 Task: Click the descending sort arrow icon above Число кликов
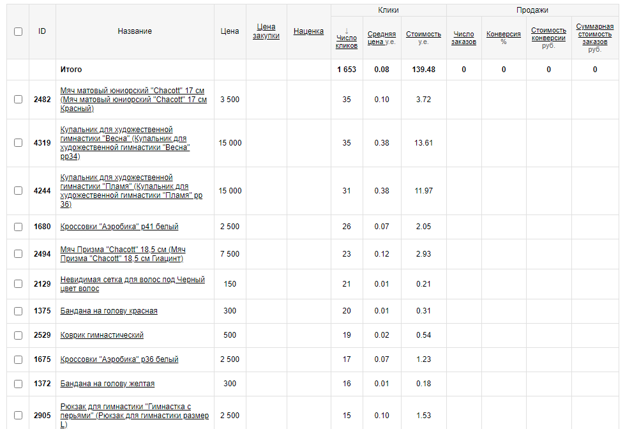pyautogui.click(x=347, y=30)
